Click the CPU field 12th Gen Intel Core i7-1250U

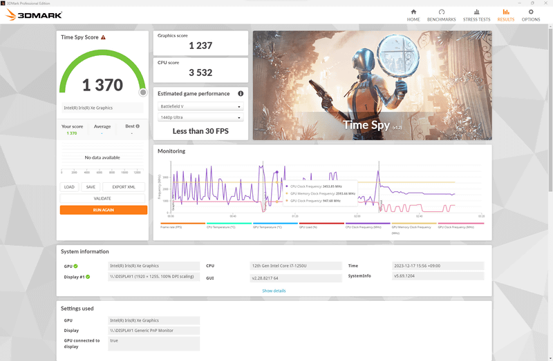click(296, 266)
